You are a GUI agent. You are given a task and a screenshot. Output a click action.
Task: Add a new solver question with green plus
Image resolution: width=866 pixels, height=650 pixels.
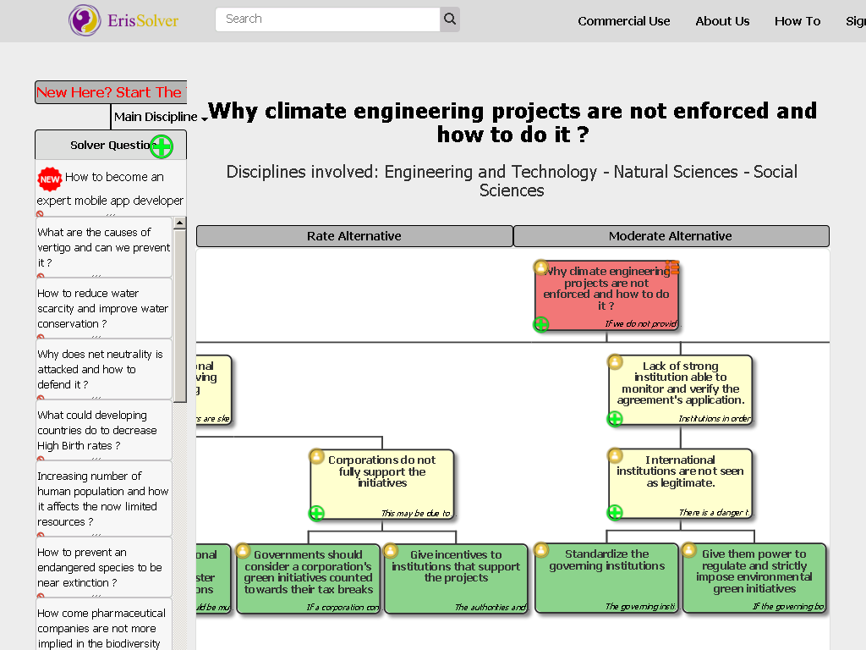[x=162, y=146]
